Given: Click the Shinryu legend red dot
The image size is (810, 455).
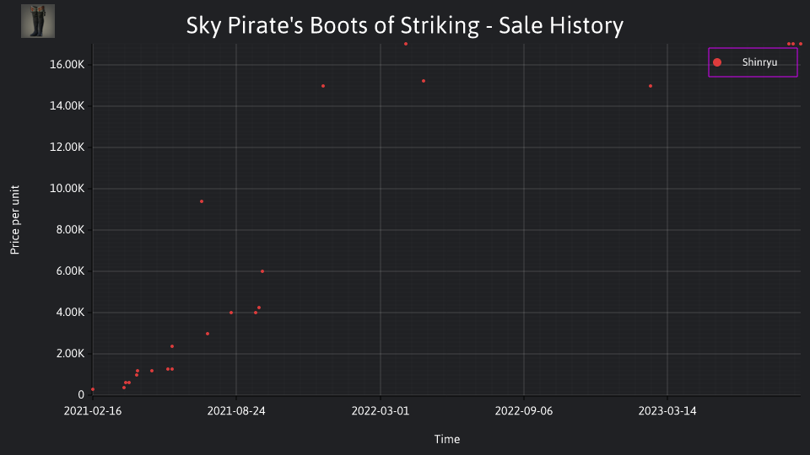Looking at the screenshot, I should click(x=717, y=62).
